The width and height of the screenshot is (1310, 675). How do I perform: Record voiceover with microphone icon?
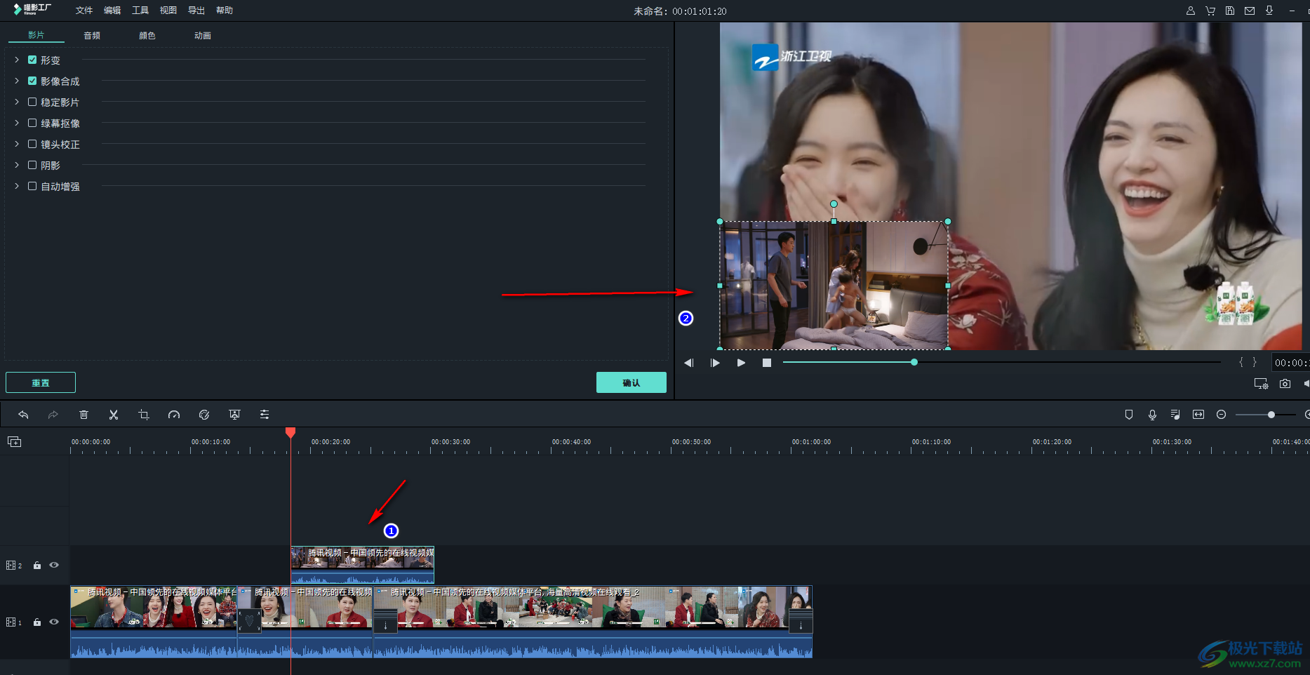pos(1152,415)
